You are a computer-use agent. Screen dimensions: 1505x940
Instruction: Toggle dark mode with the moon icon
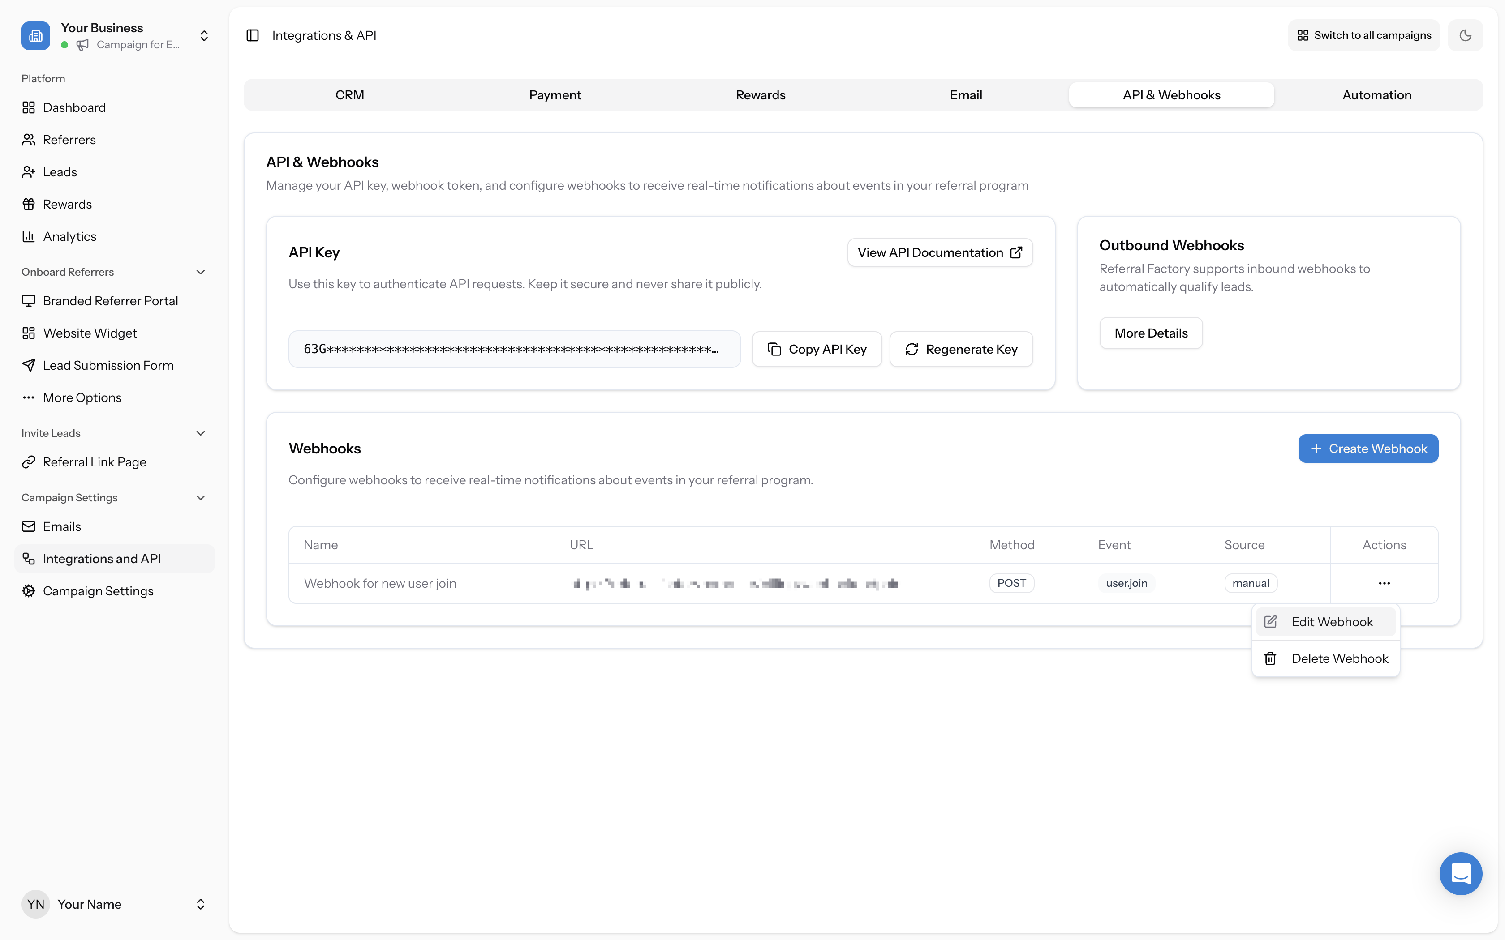(x=1465, y=35)
